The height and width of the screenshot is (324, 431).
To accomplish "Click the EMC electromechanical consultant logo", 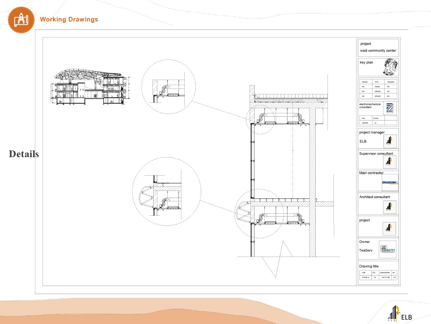I will click(390, 108).
